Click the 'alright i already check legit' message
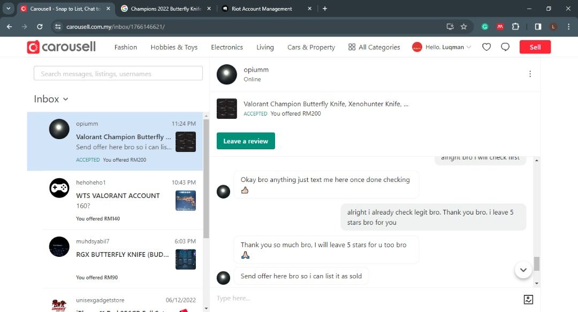 433,217
